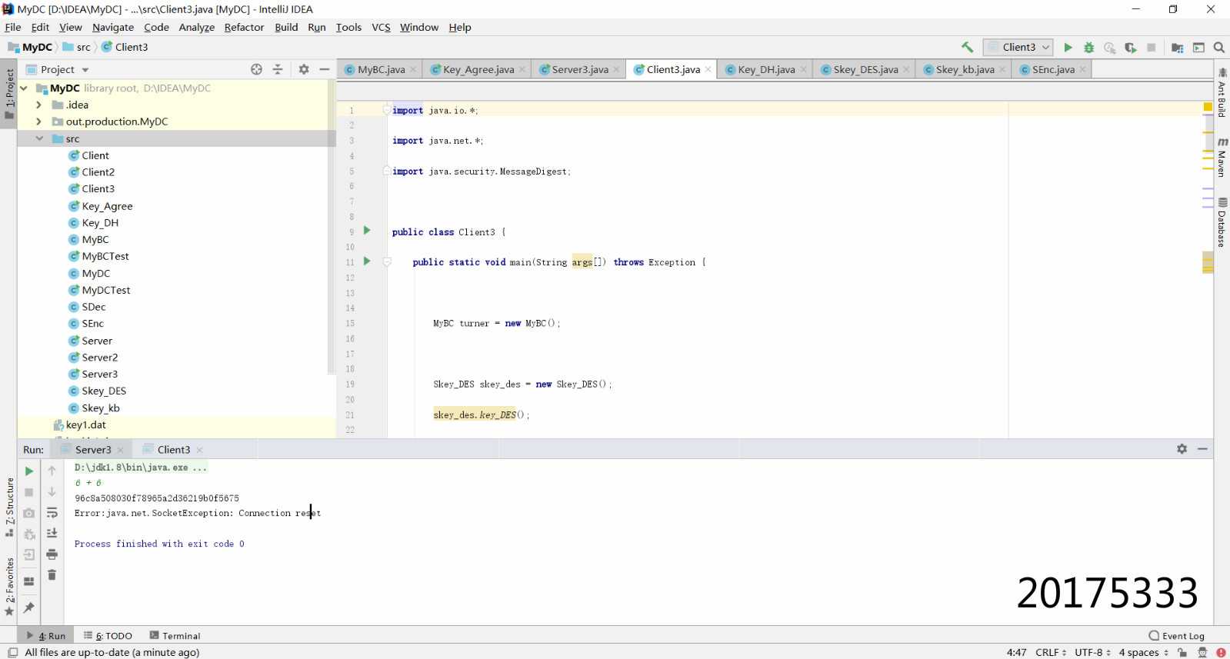Click the error indicator in status bar

coord(1221,652)
